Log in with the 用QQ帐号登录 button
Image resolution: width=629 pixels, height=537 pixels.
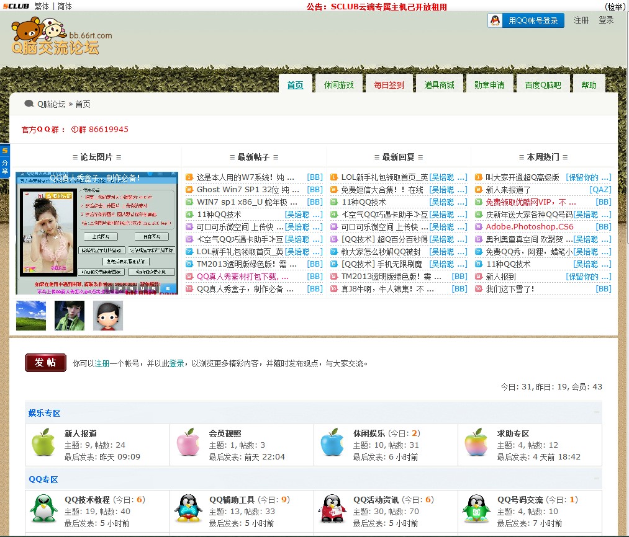[526, 20]
